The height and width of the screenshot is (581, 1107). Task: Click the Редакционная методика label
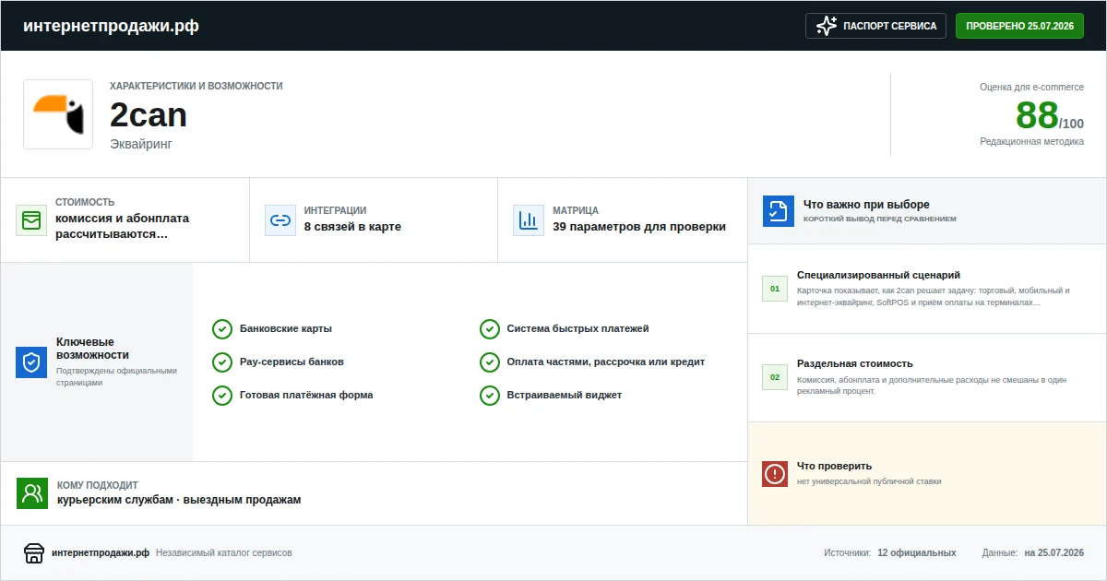tap(1032, 141)
